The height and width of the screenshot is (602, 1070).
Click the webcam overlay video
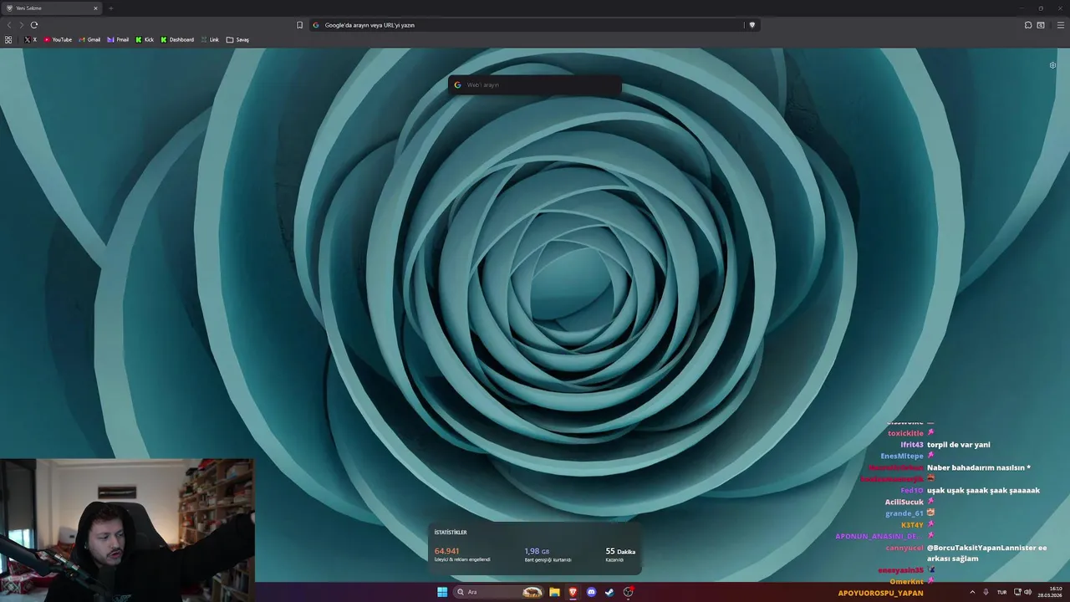click(x=127, y=530)
